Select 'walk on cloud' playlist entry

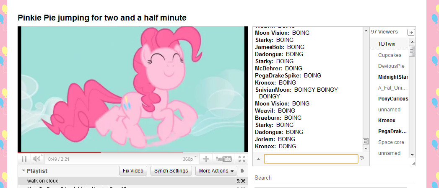click(x=133, y=181)
